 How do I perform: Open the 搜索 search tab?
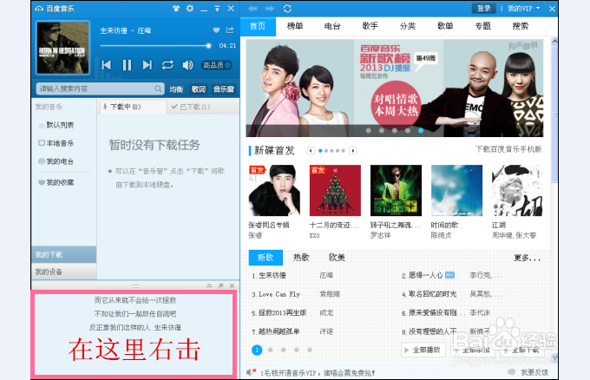tap(521, 26)
